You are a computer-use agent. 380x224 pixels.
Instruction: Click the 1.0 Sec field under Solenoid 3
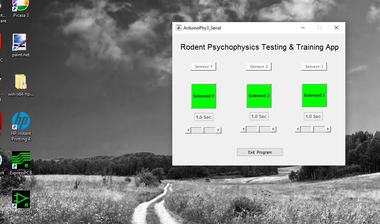[313, 116]
